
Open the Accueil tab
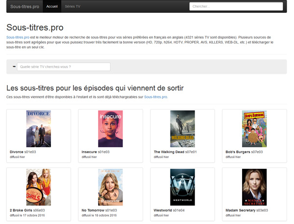(x=52, y=6)
